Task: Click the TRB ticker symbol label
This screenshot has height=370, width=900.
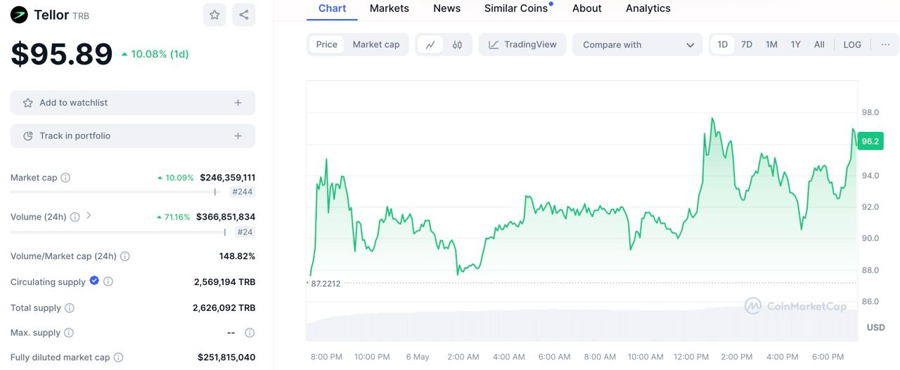Action: pos(82,15)
